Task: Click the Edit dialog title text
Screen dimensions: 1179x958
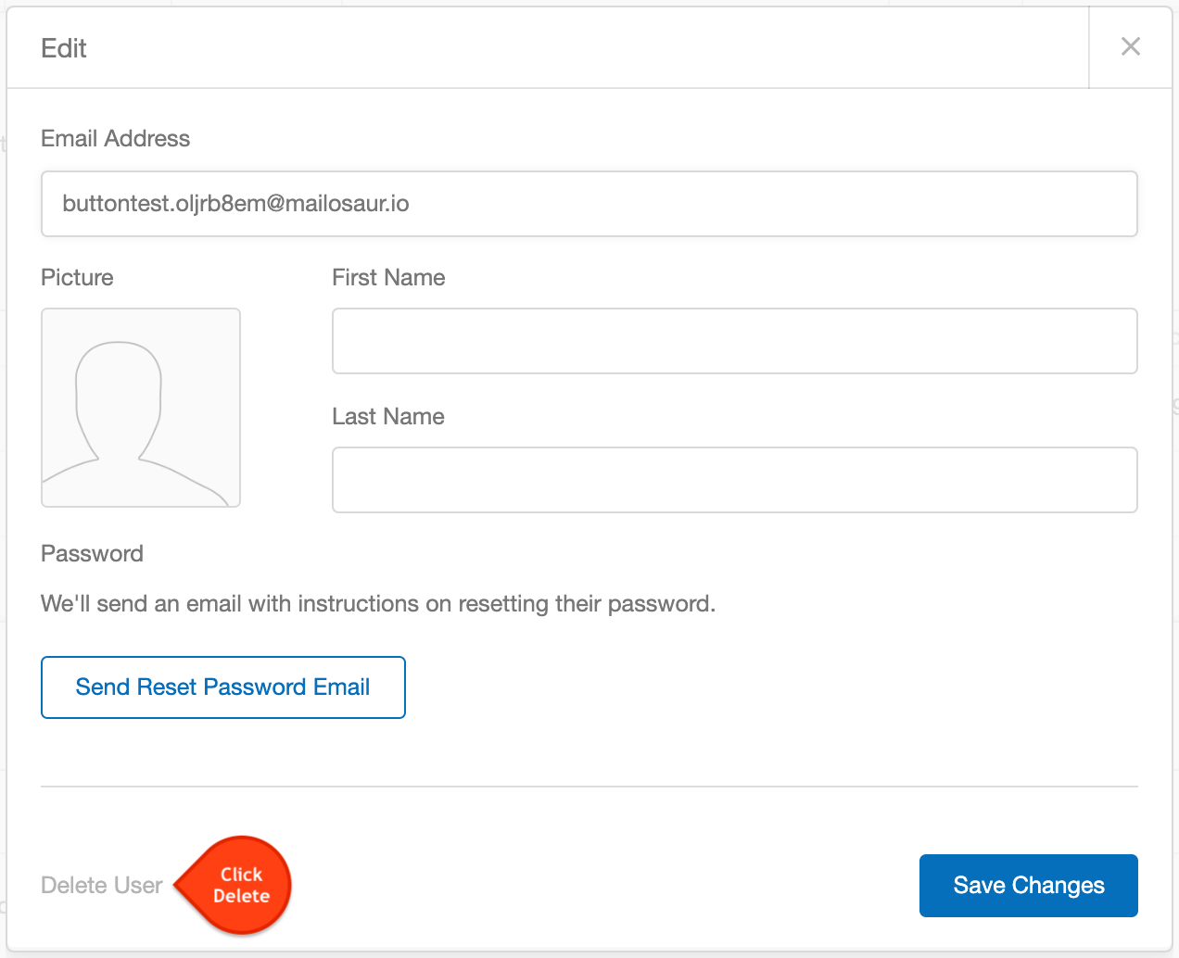Action: (64, 48)
